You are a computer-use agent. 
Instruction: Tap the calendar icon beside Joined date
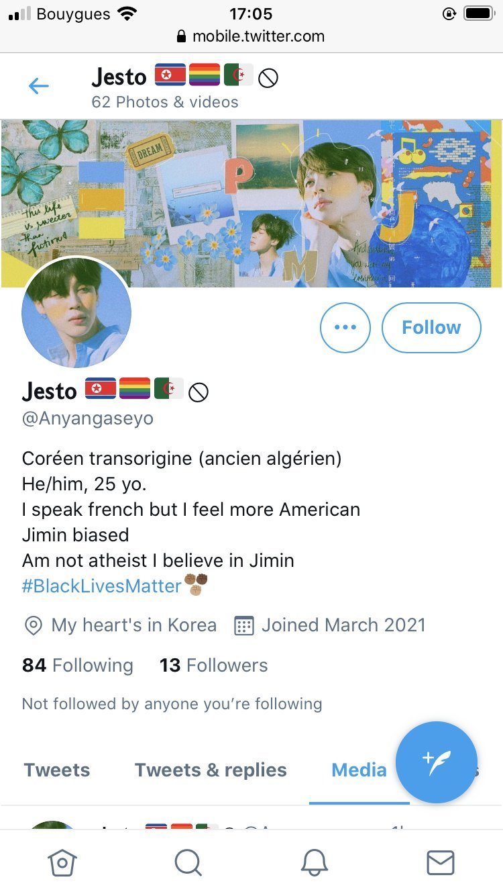click(243, 625)
